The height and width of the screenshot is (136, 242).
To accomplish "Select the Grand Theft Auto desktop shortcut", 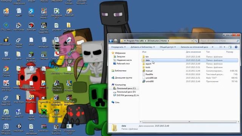I will click(x=69, y=100).
